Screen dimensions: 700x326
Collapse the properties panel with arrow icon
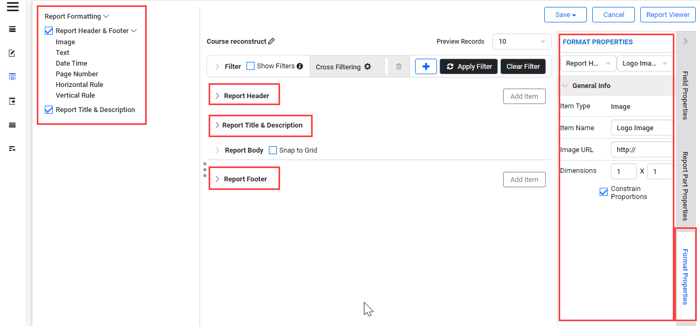tap(686, 41)
